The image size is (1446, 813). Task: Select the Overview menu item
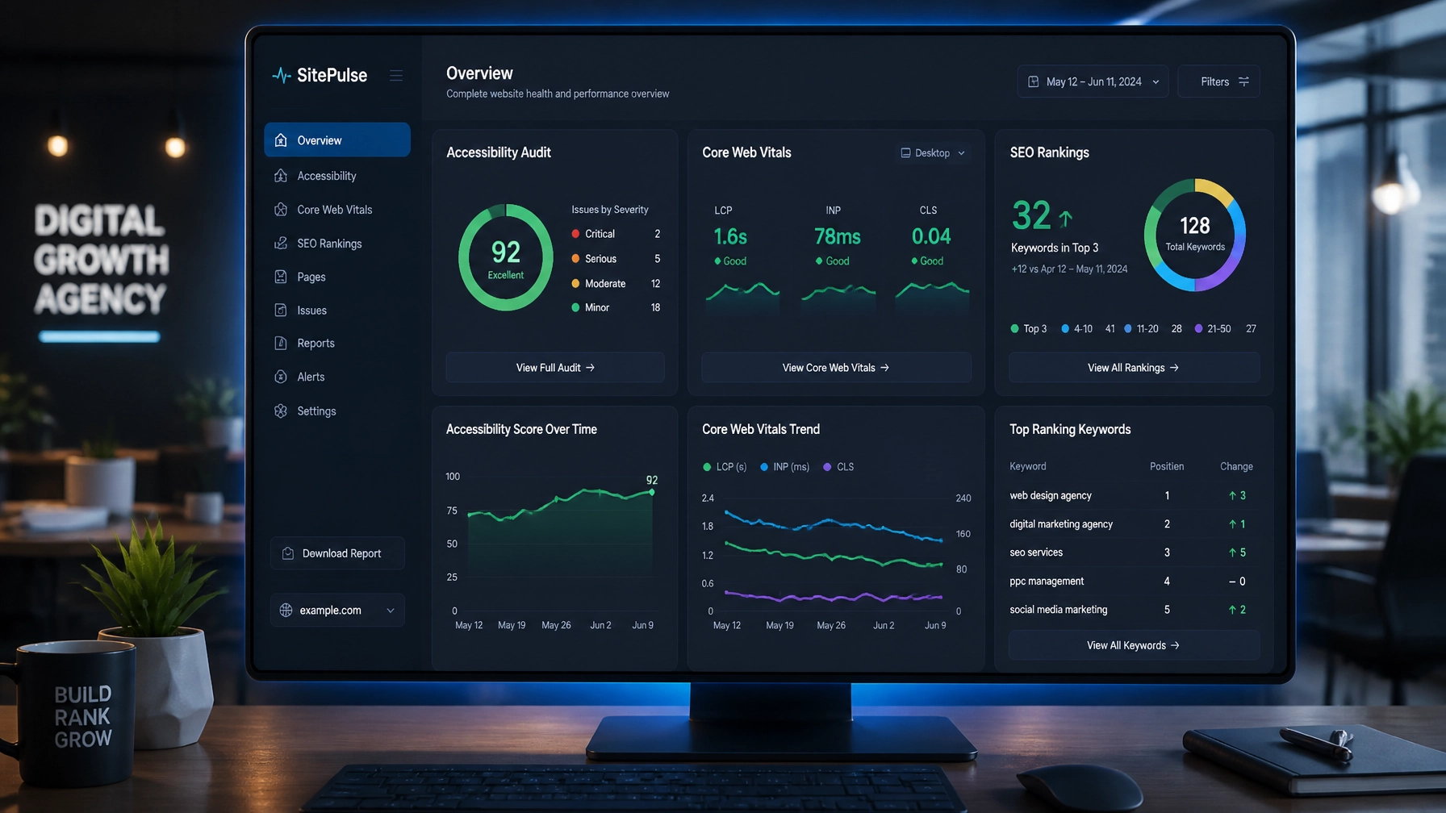[x=337, y=140]
